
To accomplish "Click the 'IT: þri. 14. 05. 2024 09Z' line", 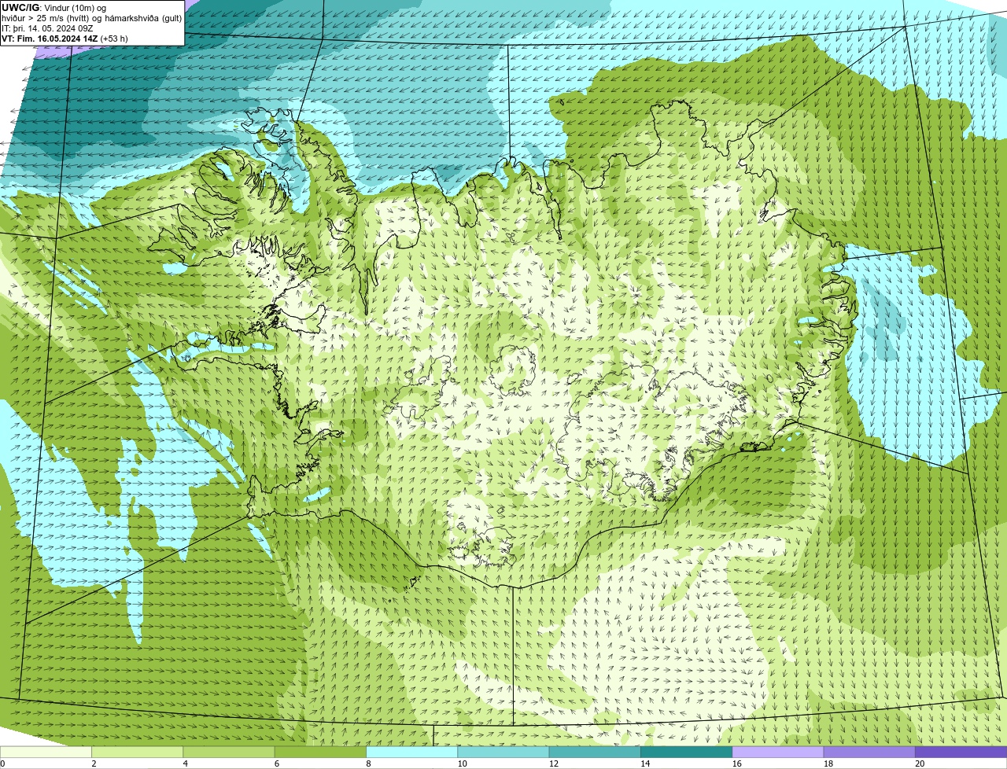I will (x=47, y=28).
